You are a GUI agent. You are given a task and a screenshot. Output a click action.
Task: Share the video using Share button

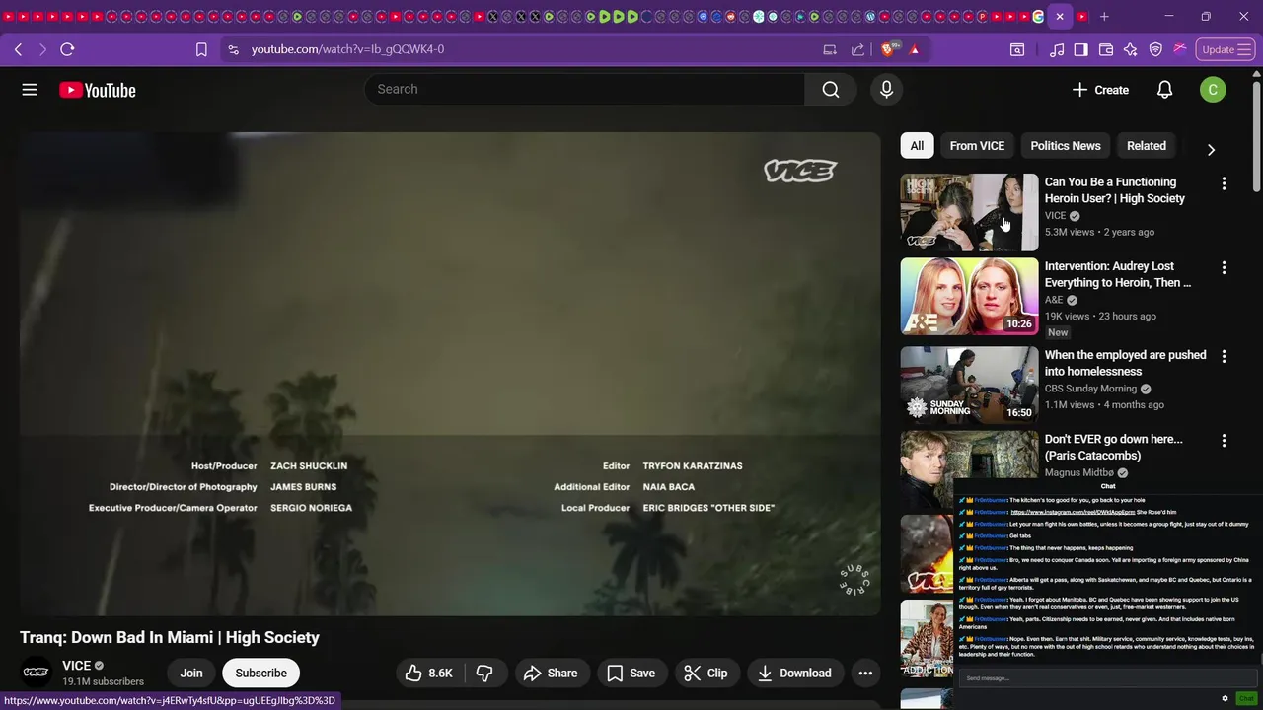tap(551, 673)
